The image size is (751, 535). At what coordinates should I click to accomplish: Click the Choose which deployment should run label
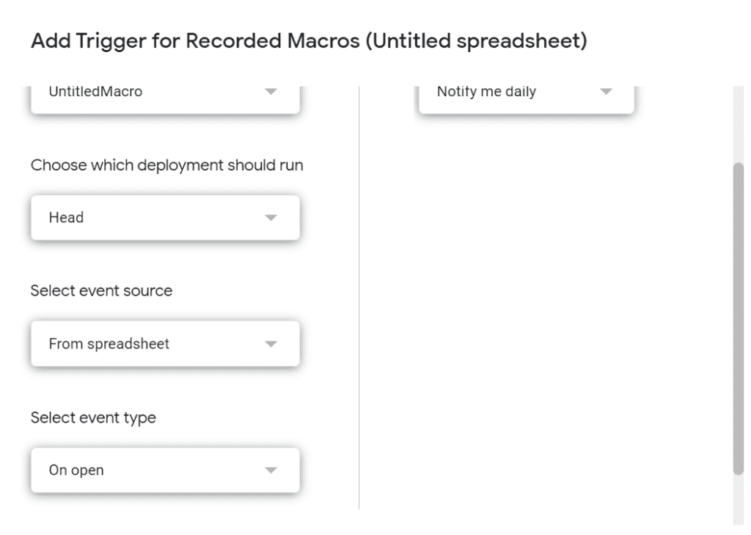click(x=166, y=164)
